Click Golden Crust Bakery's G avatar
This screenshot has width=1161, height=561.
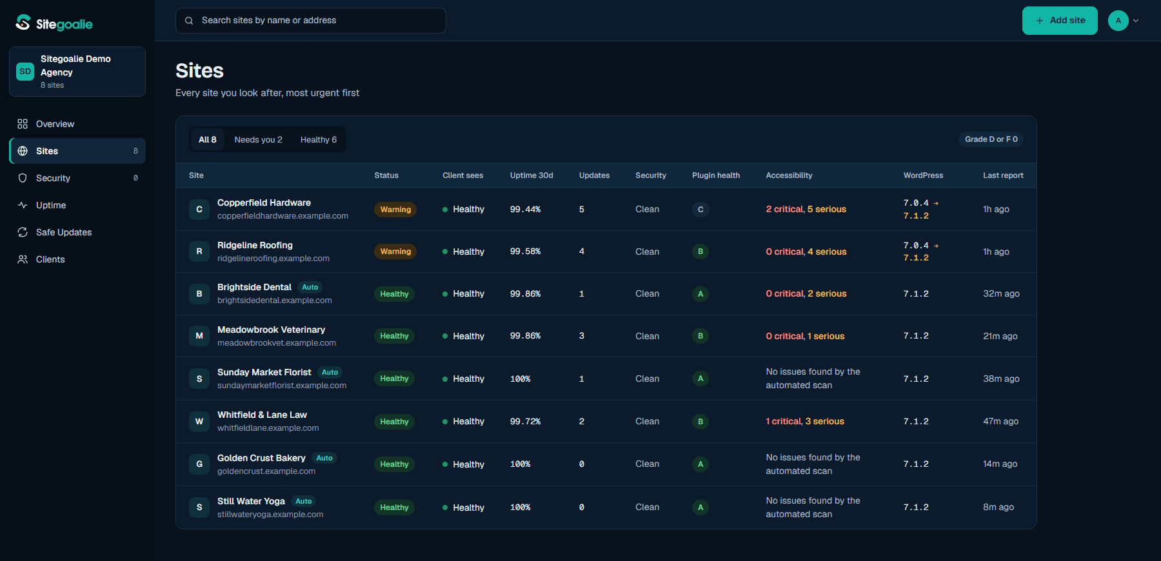click(x=199, y=464)
